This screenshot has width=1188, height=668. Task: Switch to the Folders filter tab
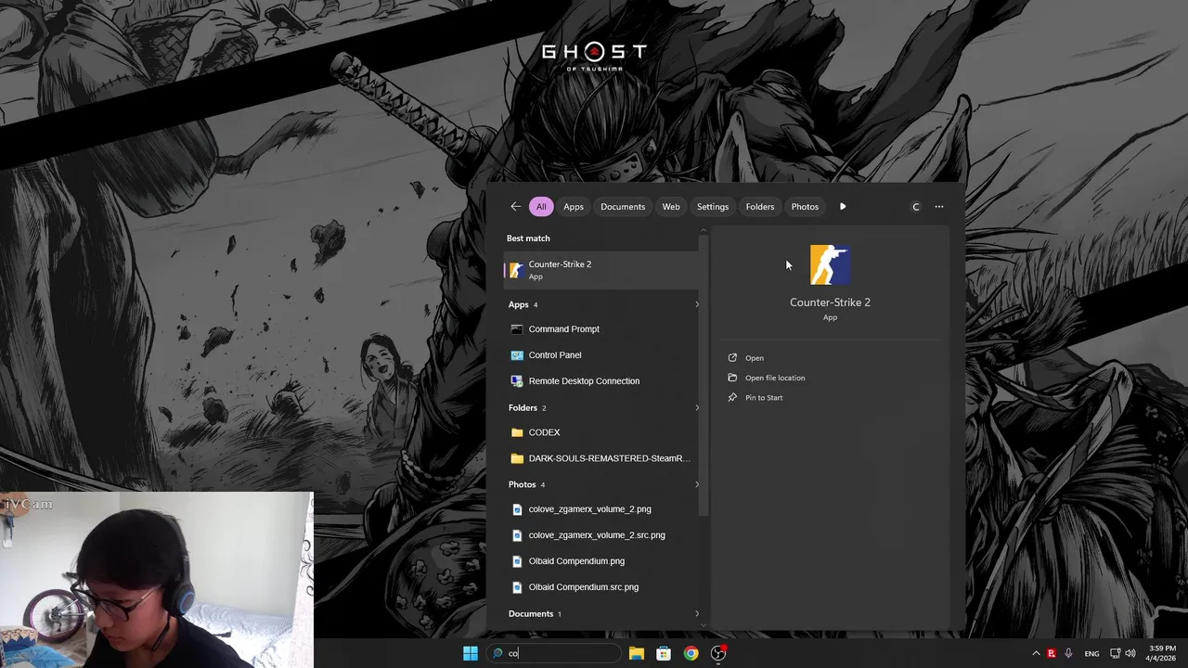[760, 207]
